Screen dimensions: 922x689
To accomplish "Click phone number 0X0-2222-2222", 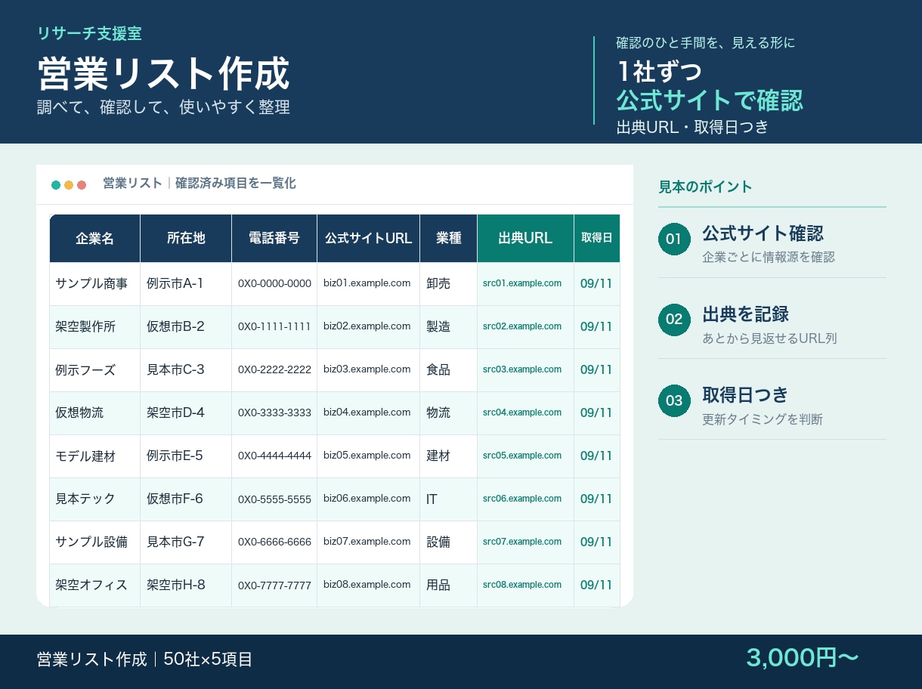I will (274, 370).
